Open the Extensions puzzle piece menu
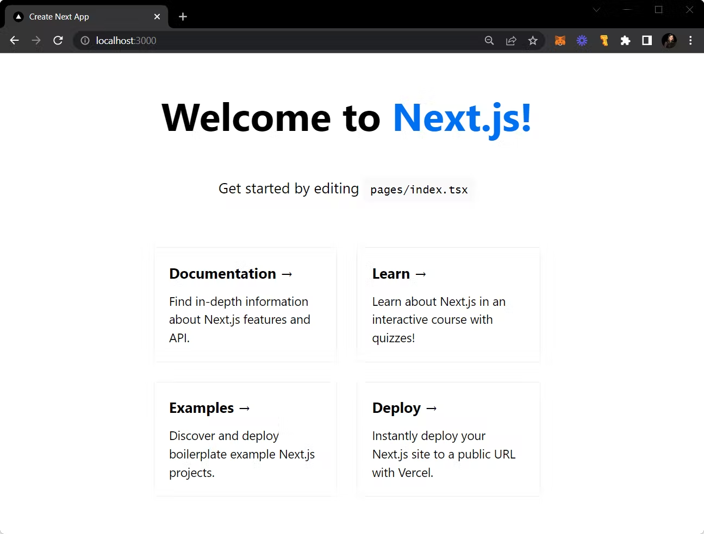 (x=625, y=40)
